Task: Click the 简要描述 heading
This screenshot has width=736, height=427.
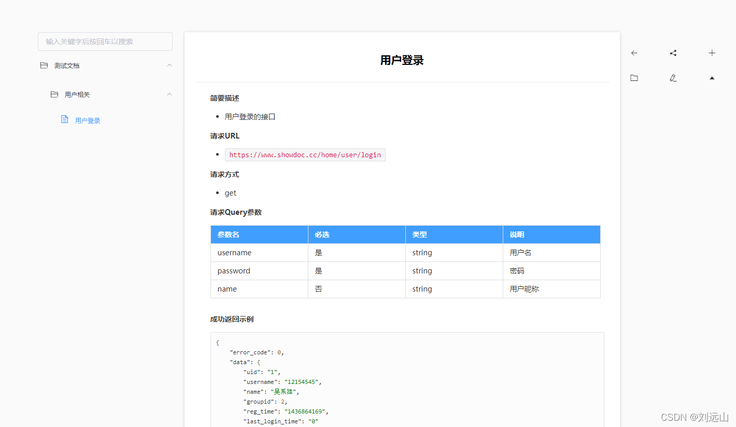Action: coord(224,98)
